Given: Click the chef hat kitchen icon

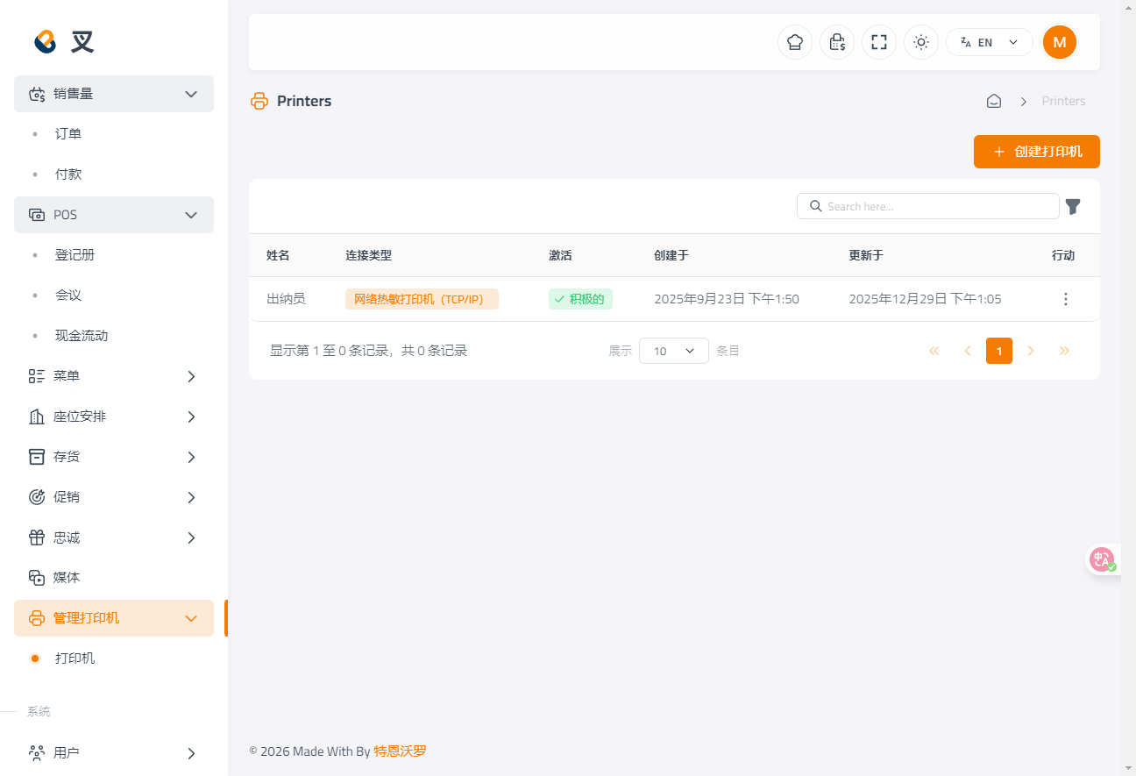Looking at the screenshot, I should [x=795, y=42].
